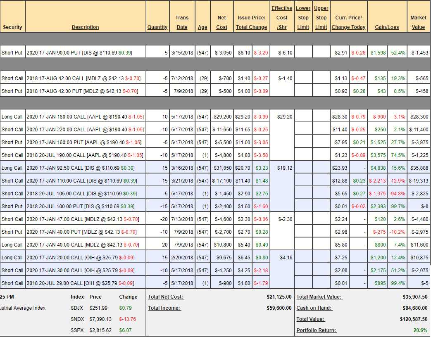
Task: Select the Total Value label
Action: [310, 319]
